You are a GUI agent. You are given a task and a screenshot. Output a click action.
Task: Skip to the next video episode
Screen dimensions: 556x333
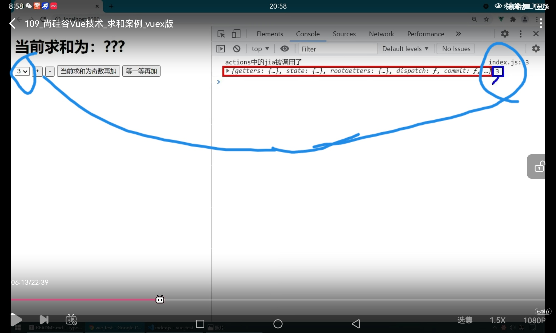point(44,320)
